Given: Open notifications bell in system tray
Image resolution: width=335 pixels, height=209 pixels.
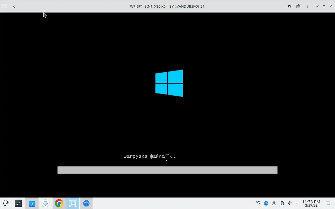Looking at the screenshot, I should click(x=258, y=203).
